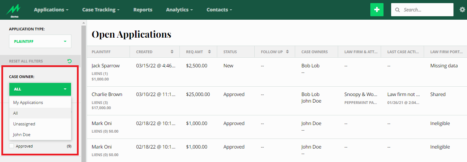Viewport: 467px width, 162px height.
Task: Open the Application Type Plaintiff dropdown
Action: tap(40, 41)
